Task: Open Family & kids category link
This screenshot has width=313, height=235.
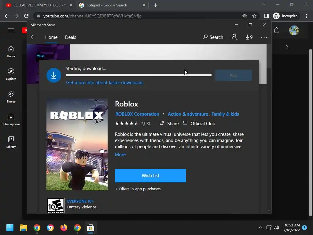Action: pyautogui.click(x=225, y=114)
